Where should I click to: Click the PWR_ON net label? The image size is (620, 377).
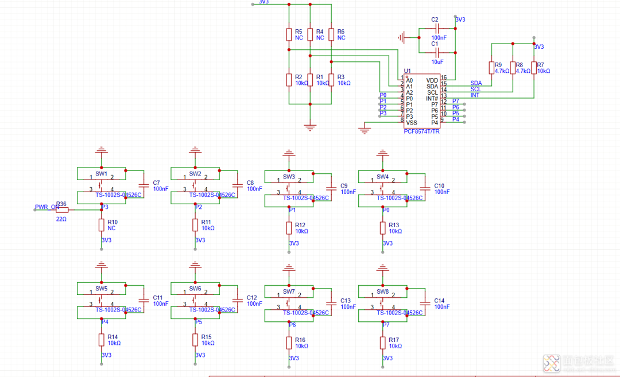[x=46, y=207]
